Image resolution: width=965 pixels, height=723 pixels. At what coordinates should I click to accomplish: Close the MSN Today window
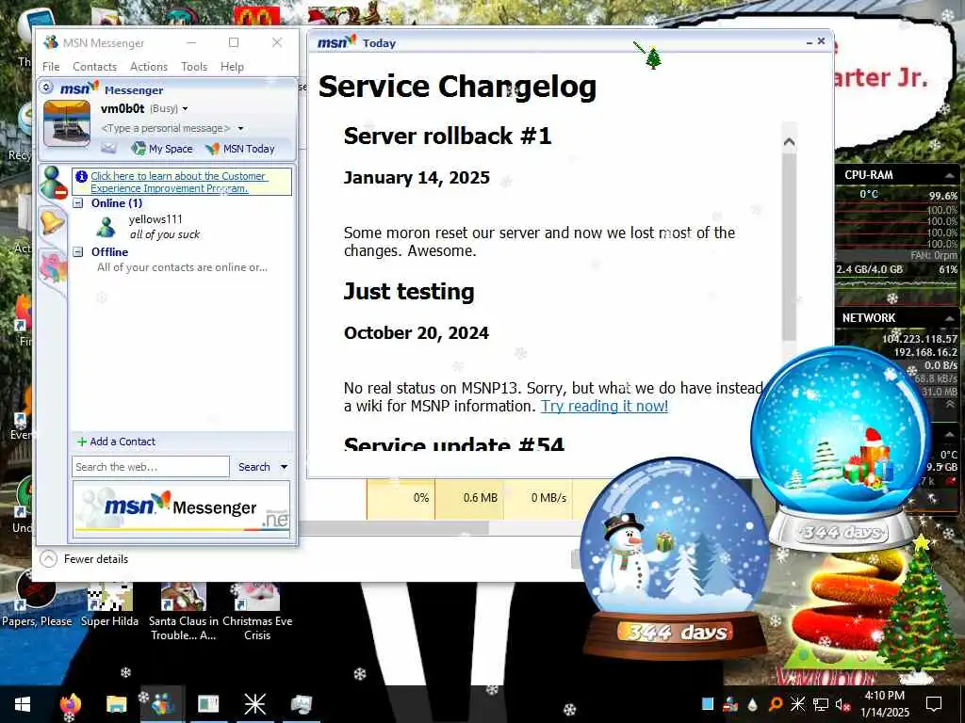[821, 41]
